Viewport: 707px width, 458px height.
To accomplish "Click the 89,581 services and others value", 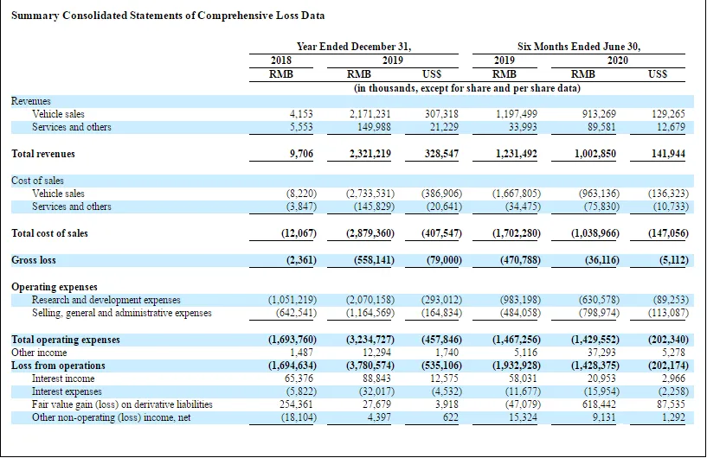I will tap(601, 127).
